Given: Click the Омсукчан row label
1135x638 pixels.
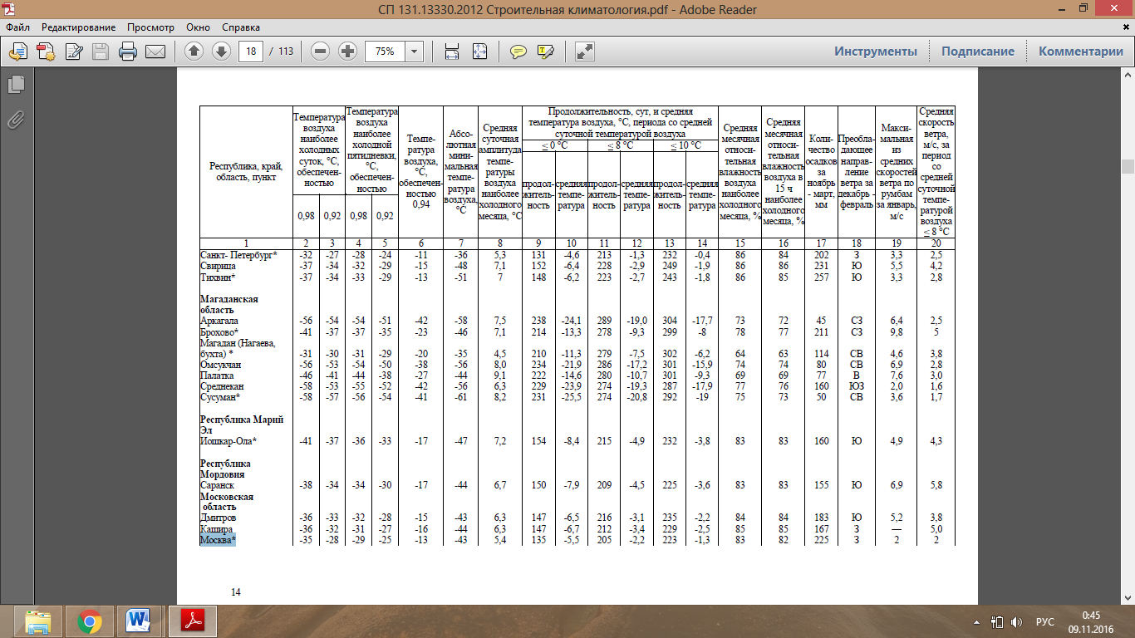Looking at the screenshot, I should pyautogui.click(x=220, y=364).
